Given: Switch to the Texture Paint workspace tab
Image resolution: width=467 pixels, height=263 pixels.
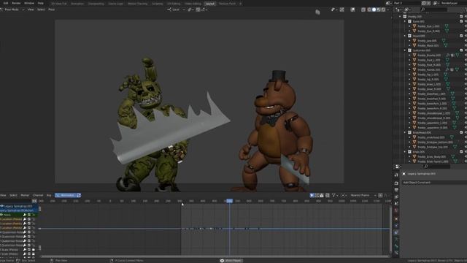Looking at the screenshot, I should 227,4.
